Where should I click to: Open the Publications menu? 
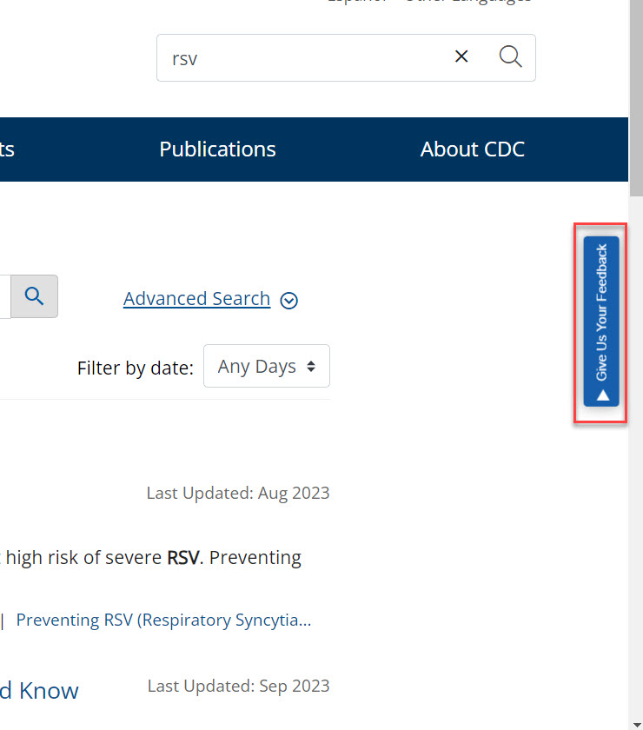[217, 149]
